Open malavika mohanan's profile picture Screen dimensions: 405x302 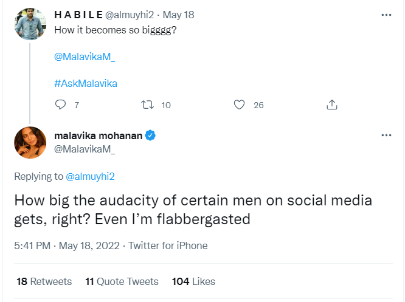[x=30, y=142]
